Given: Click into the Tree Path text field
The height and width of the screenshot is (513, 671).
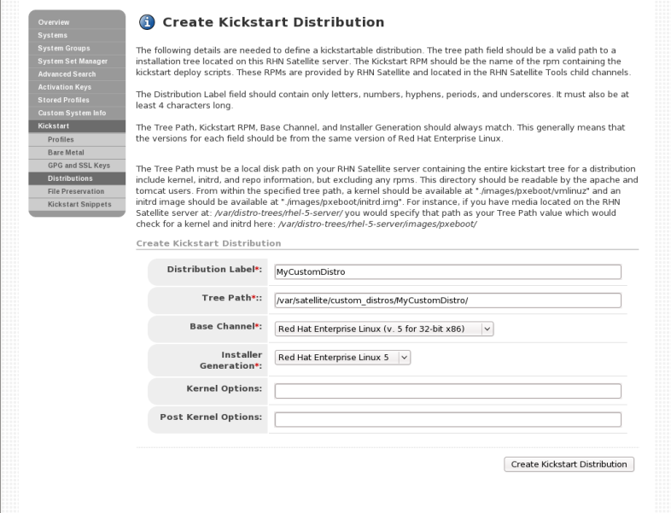Looking at the screenshot, I should pyautogui.click(x=447, y=300).
